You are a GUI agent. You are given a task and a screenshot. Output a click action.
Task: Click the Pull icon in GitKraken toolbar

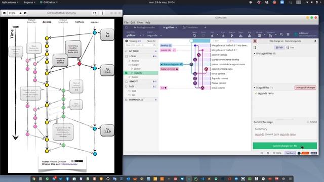pyautogui.click(x=212, y=36)
